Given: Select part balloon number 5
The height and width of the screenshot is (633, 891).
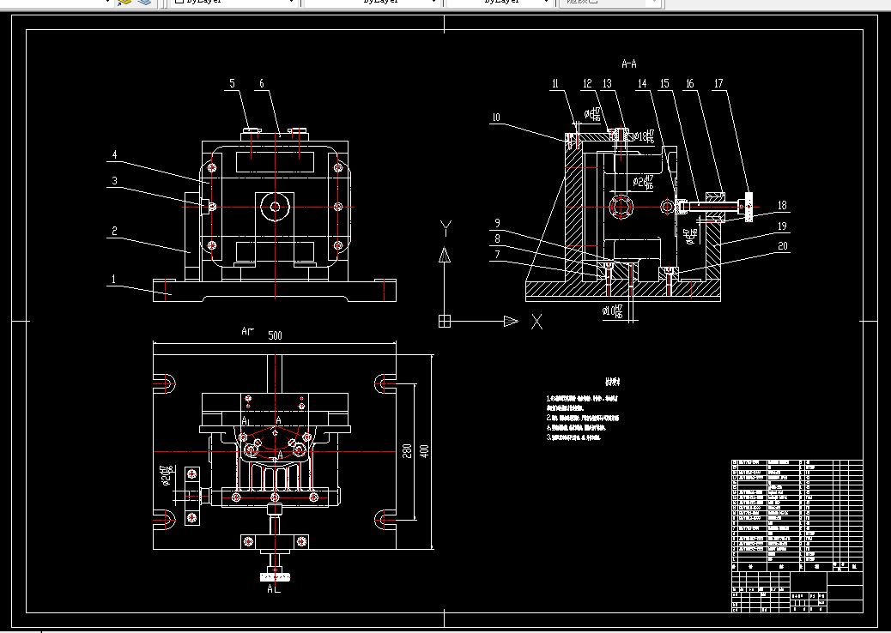Looking at the screenshot, I should pyautogui.click(x=232, y=83).
